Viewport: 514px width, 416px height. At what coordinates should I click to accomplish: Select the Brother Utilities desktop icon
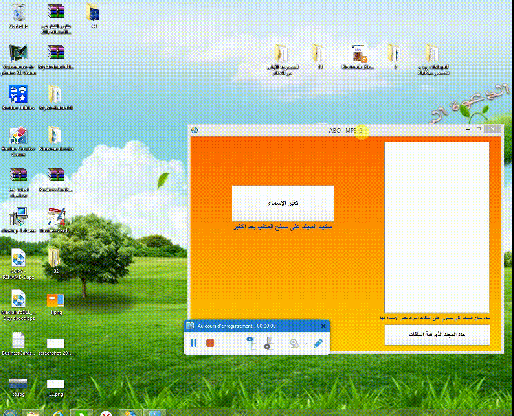point(18,95)
